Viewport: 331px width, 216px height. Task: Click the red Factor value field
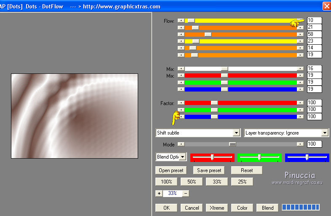tap(314, 103)
